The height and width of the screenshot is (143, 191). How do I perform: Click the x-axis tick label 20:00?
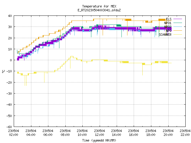point(168,135)
